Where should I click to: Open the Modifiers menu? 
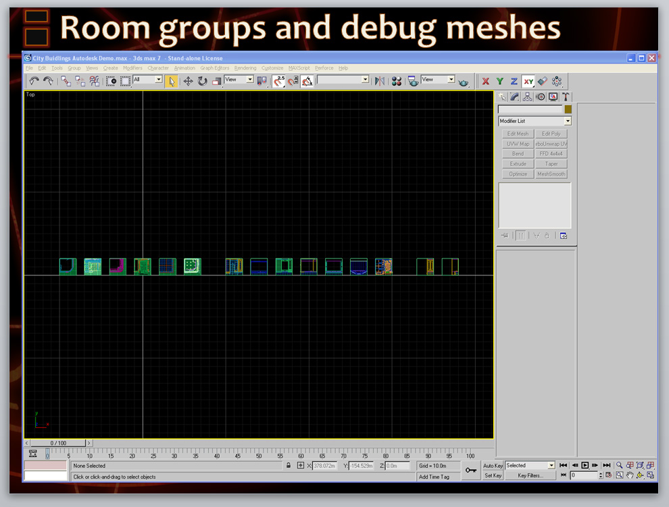tap(132, 68)
